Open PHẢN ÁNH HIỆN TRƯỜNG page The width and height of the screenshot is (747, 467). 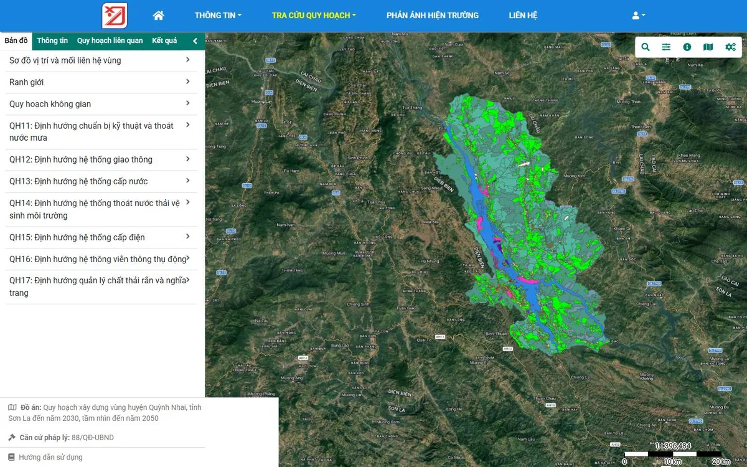click(433, 16)
